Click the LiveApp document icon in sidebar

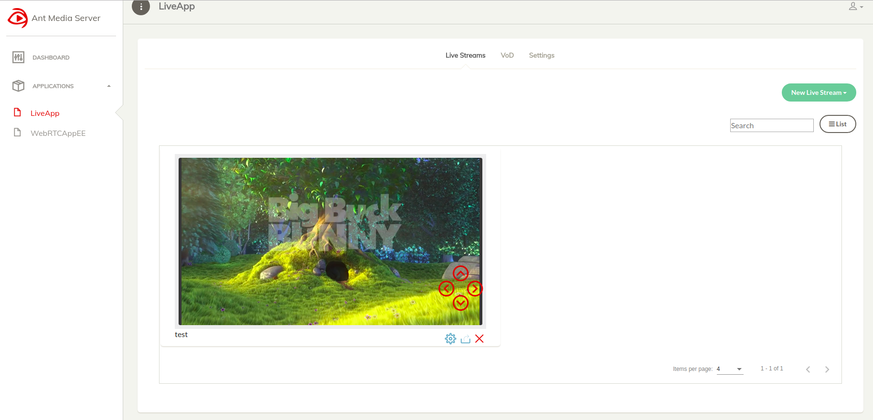point(18,113)
